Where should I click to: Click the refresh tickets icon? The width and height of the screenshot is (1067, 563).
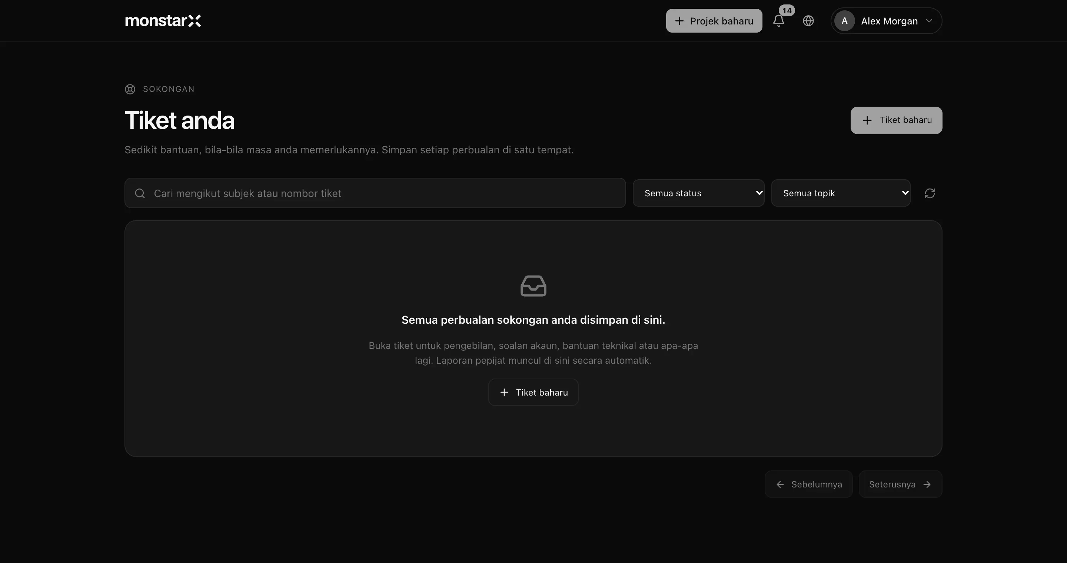930,193
